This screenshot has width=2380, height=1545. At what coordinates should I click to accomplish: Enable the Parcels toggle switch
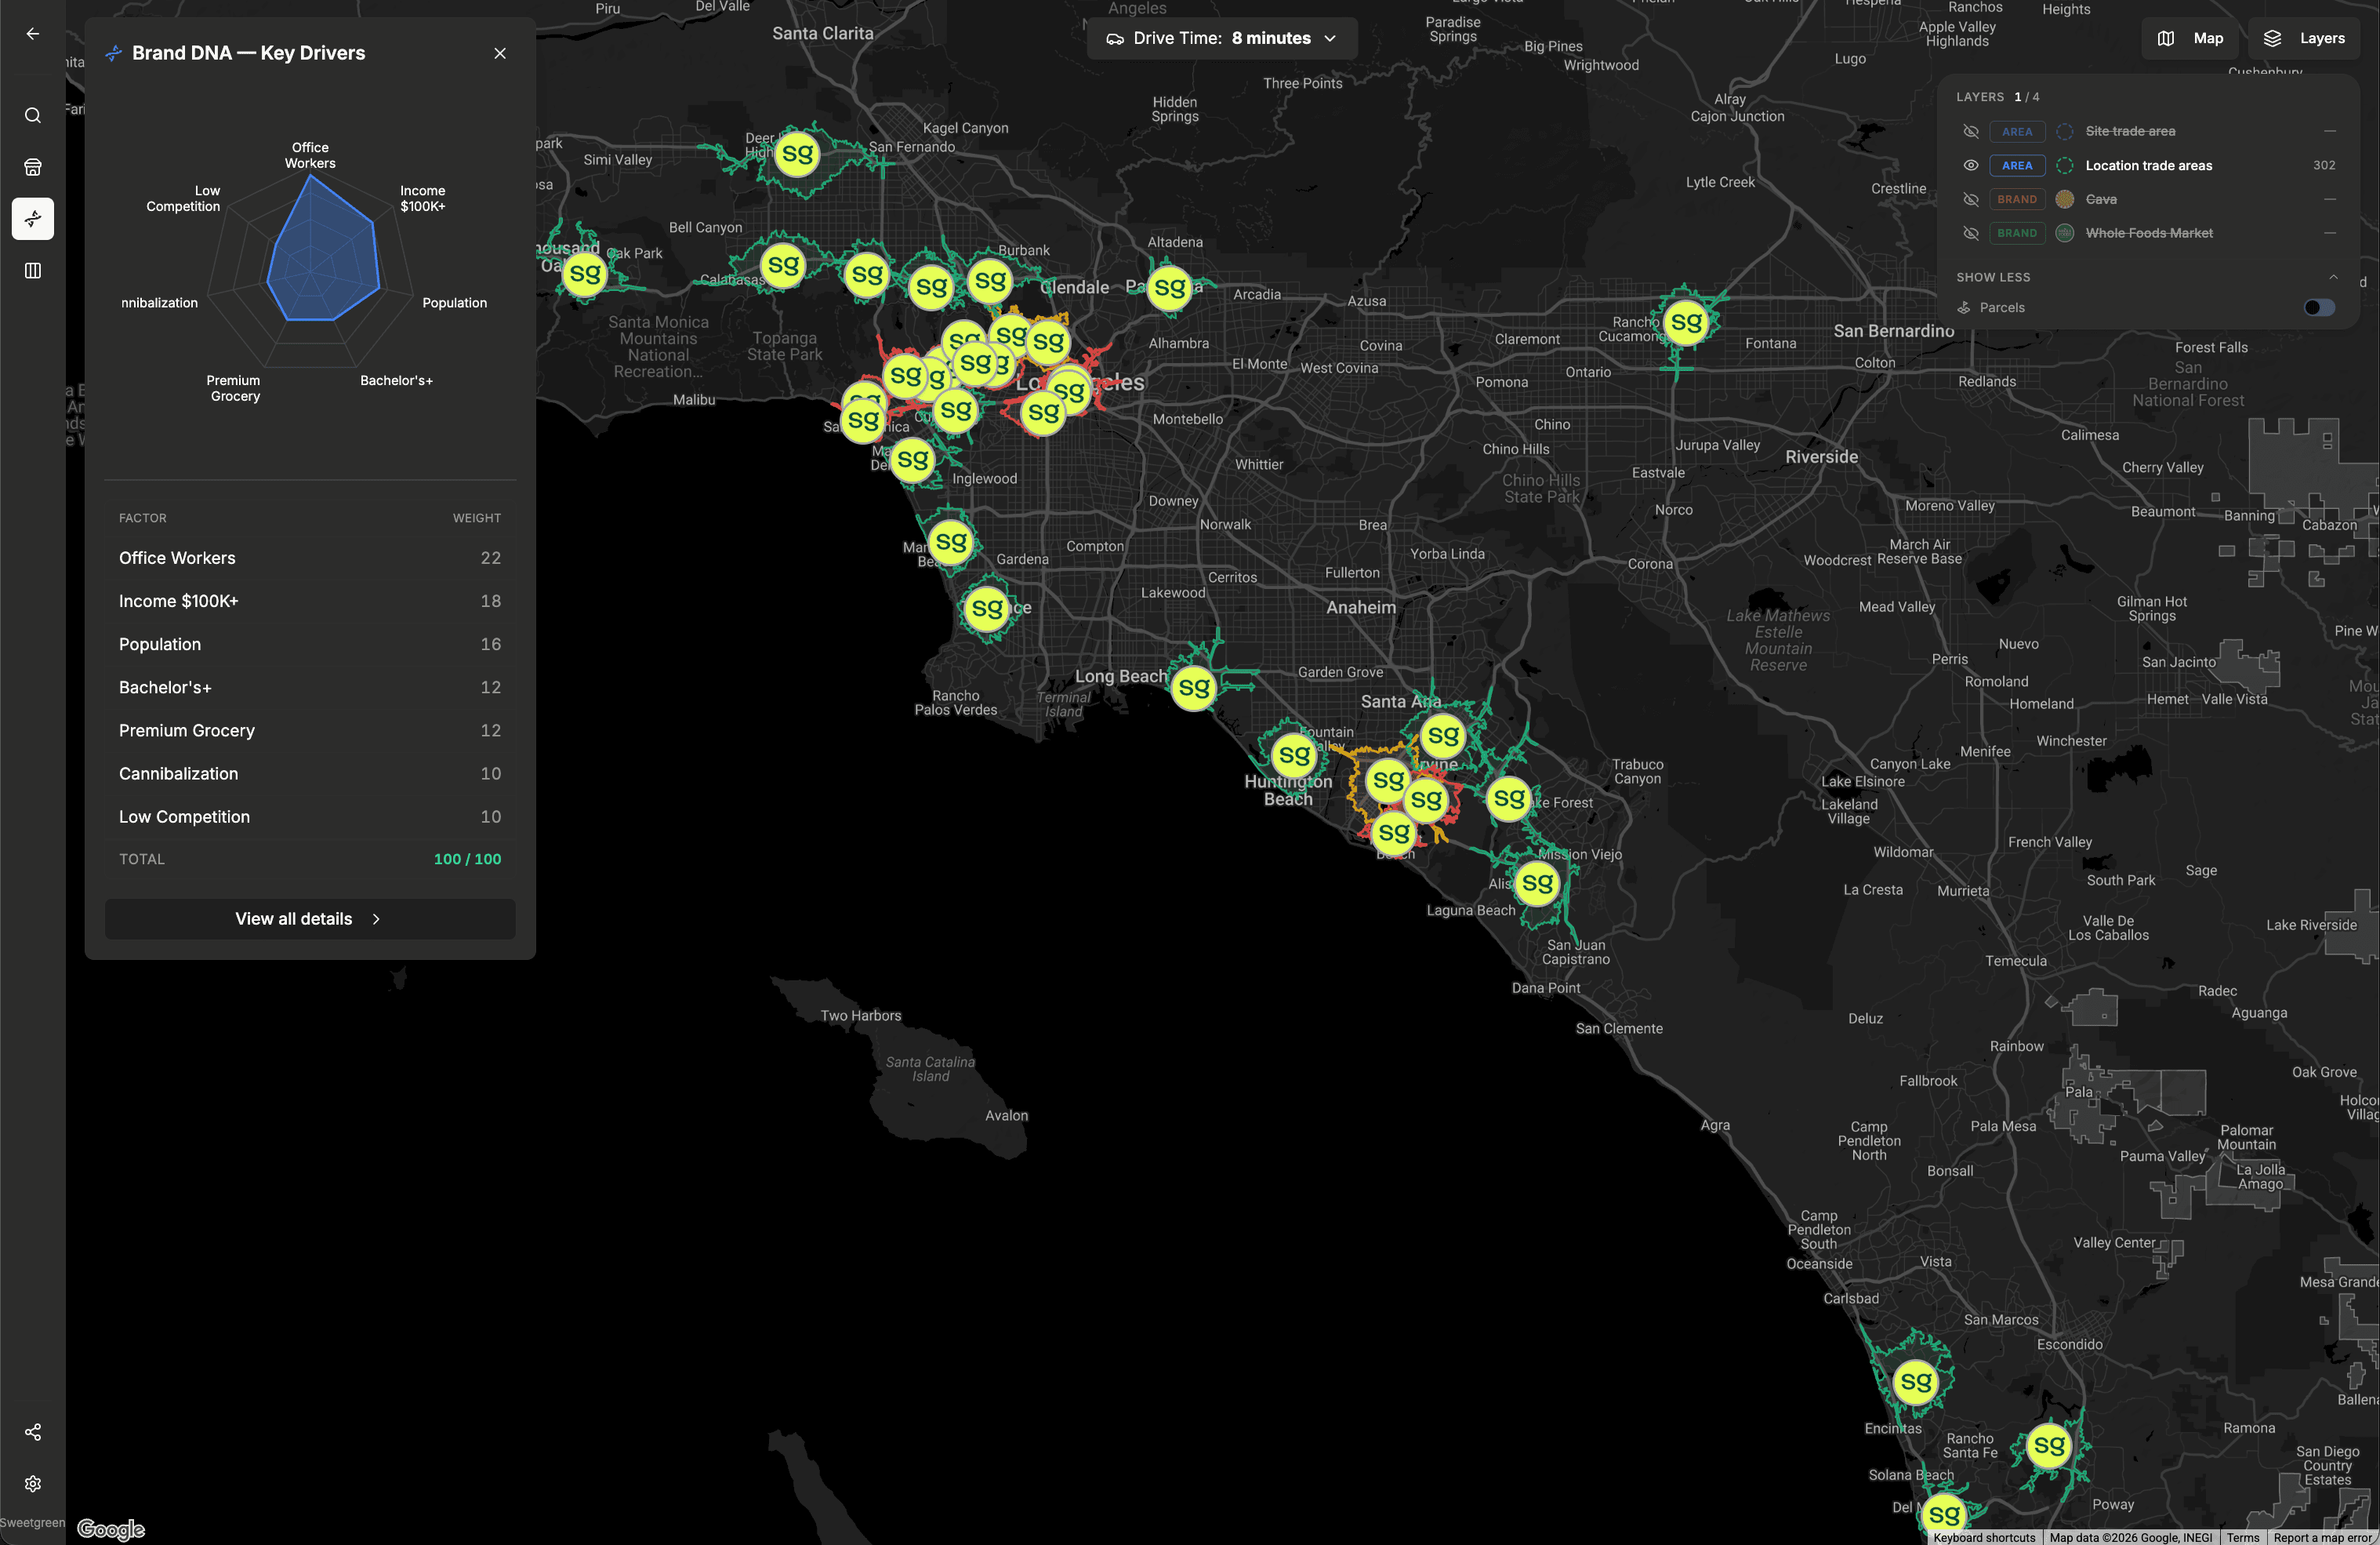[x=2319, y=307]
